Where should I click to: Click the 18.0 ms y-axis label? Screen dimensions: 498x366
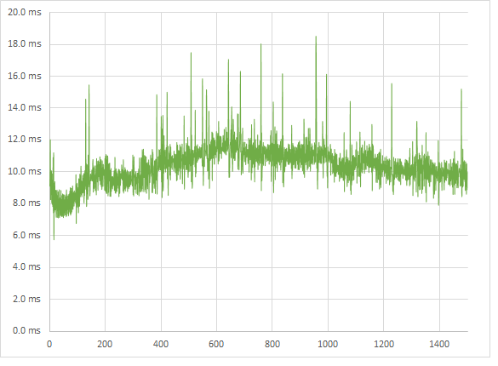point(25,43)
